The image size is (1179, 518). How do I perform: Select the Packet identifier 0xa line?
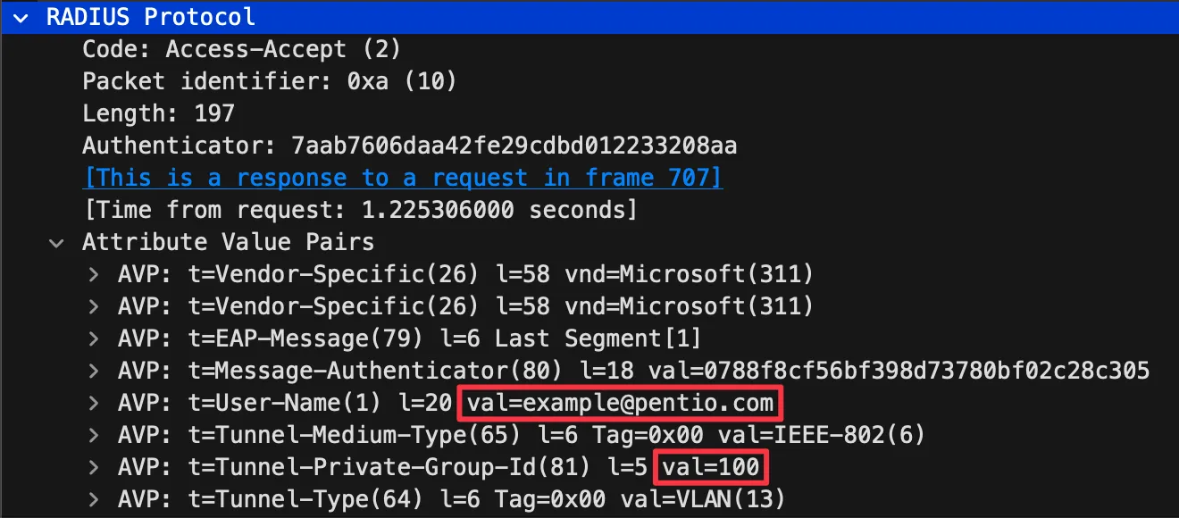click(269, 81)
